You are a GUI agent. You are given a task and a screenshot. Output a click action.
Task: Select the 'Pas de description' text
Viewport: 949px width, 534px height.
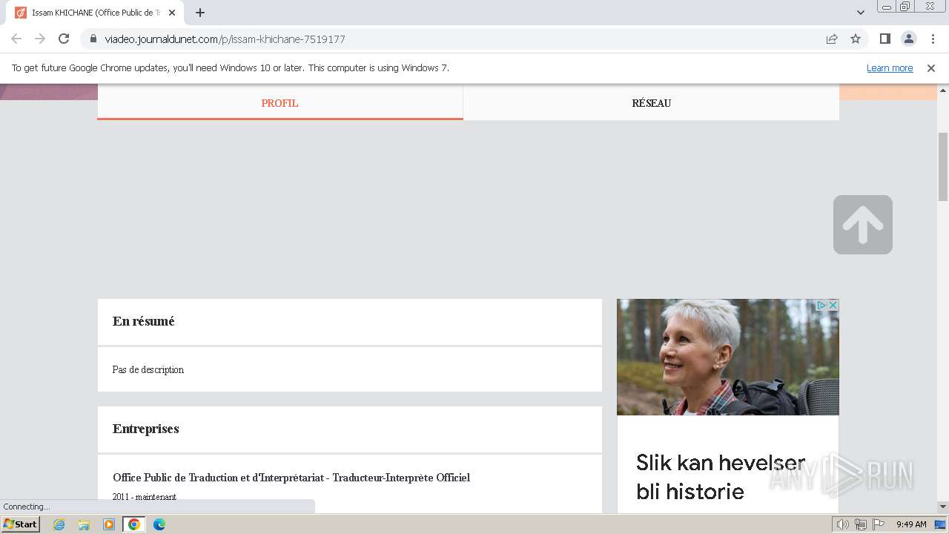click(x=148, y=369)
